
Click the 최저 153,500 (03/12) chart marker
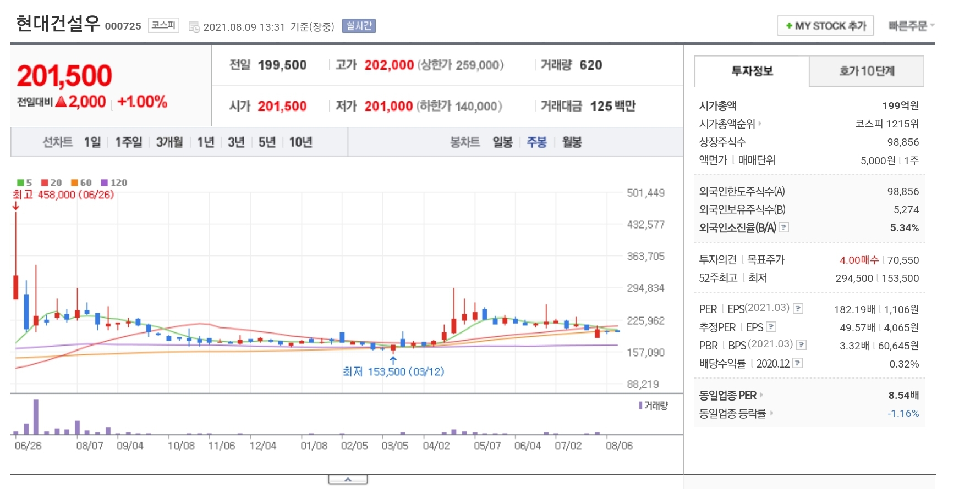click(393, 371)
